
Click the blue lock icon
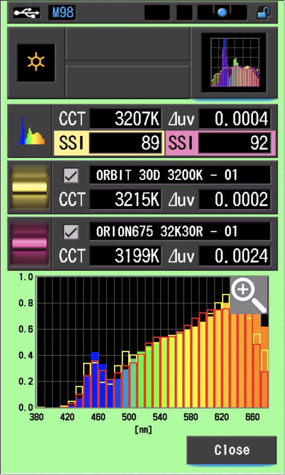point(263,13)
